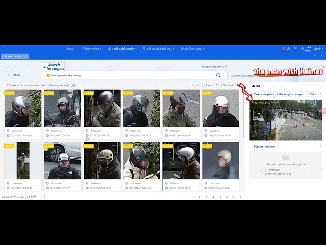Viewport: 326px width, 245px height.
Task: Collapse the Capture location section
Action: [320, 146]
